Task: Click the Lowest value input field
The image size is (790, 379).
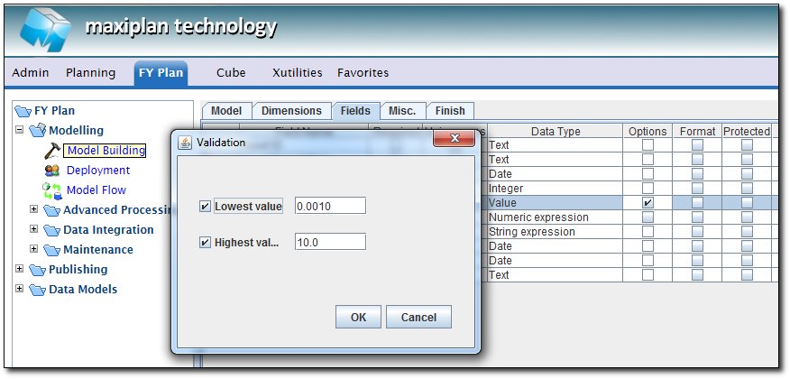Action: pyautogui.click(x=329, y=207)
